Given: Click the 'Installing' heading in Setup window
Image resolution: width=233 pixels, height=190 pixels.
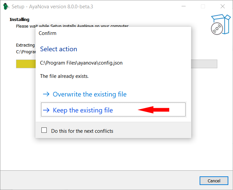Looking at the screenshot, I should click(19, 19).
